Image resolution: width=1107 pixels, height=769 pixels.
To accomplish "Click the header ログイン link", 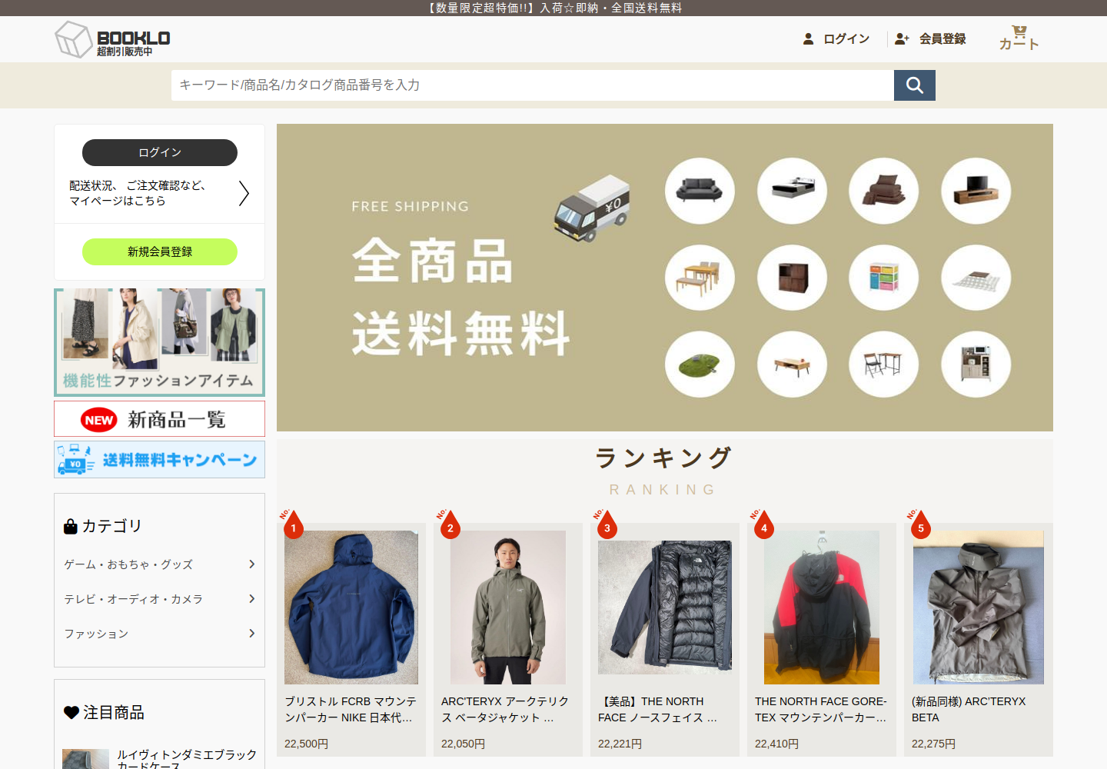I will click(x=836, y=38).
